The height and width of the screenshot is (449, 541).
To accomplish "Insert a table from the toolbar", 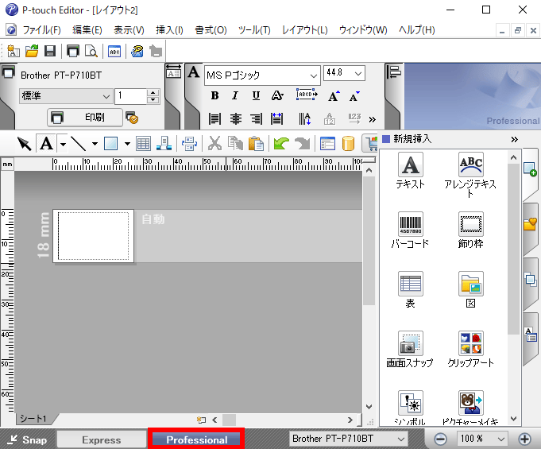I will [143, 144].
